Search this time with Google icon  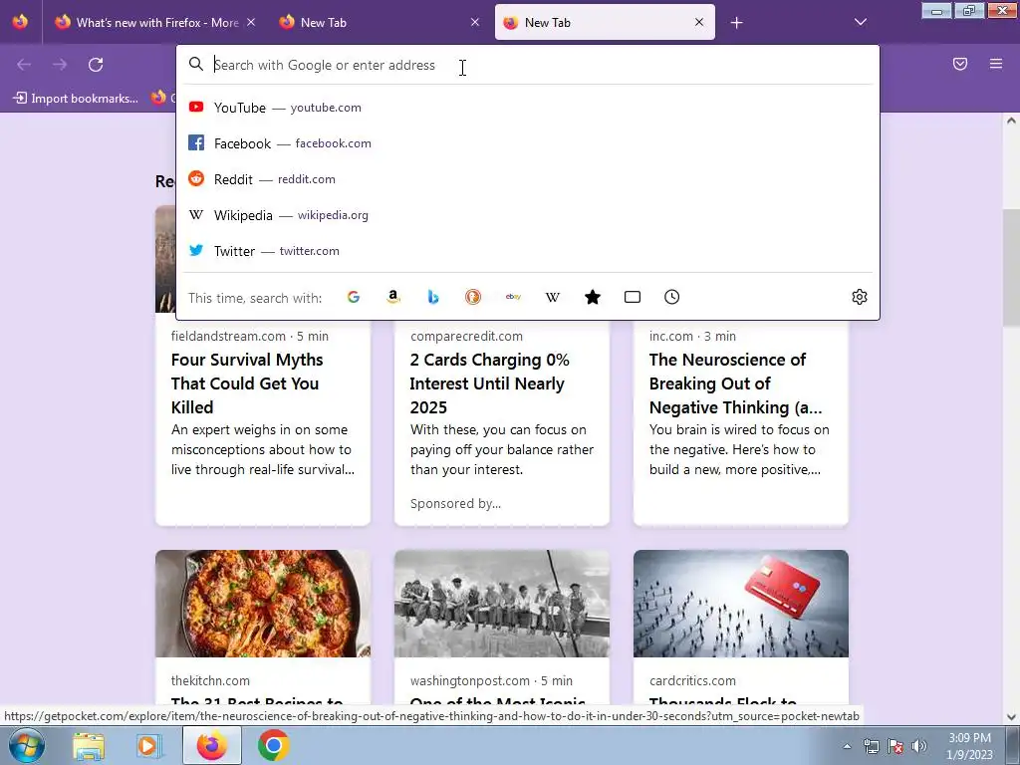354,297
